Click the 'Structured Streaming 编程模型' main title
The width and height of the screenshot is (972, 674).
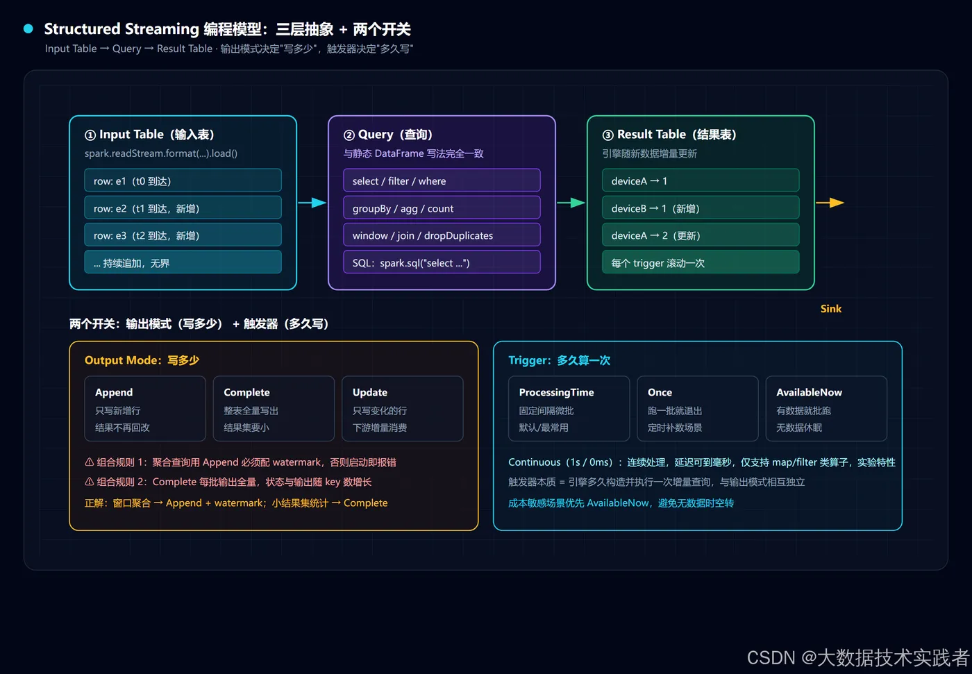point(227,29)
